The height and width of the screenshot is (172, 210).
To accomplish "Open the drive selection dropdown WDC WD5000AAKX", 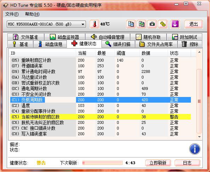I will tap(46, 24).
